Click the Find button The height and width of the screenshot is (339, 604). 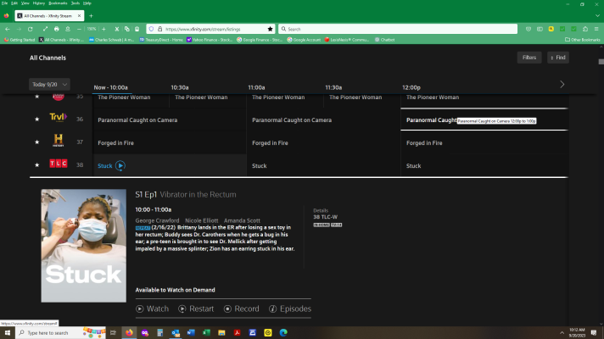(558, 58)
